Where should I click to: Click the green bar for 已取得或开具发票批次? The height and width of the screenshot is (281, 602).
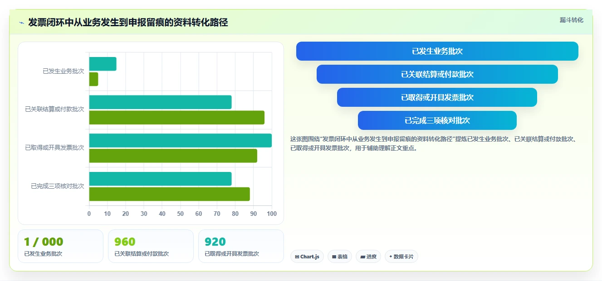click(173, 156)
